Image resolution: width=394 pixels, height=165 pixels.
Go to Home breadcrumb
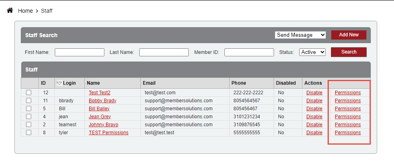(x=25, y=11)
